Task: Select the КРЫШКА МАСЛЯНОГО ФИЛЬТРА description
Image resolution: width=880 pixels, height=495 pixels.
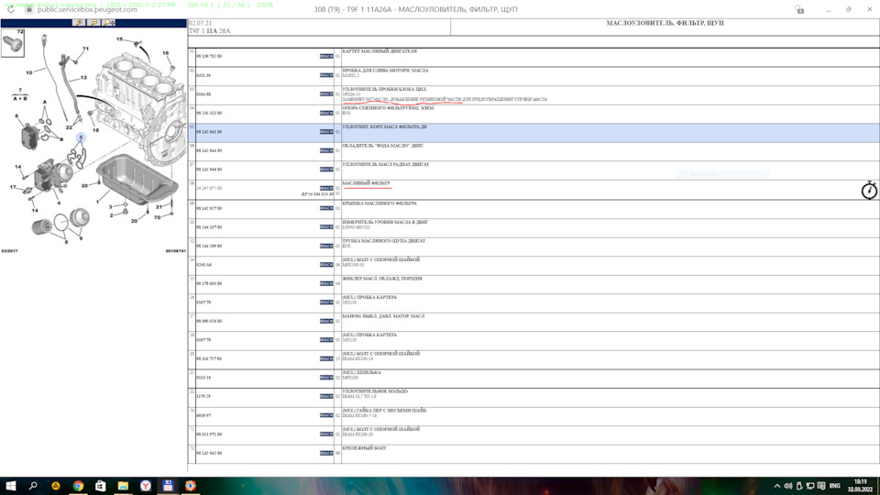Action: (379, 203)
